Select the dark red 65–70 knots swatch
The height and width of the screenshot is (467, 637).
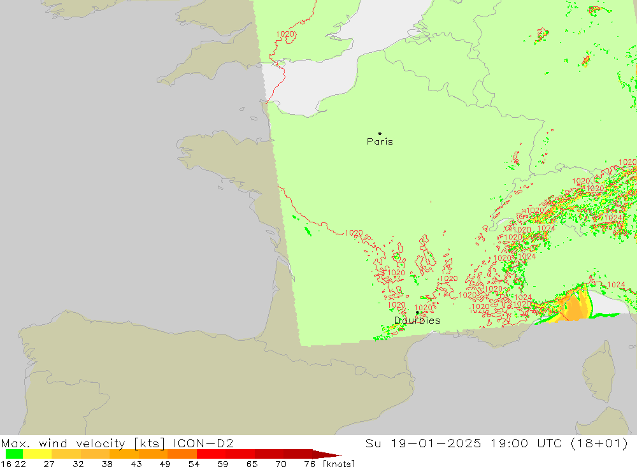(x=269, y=454)
